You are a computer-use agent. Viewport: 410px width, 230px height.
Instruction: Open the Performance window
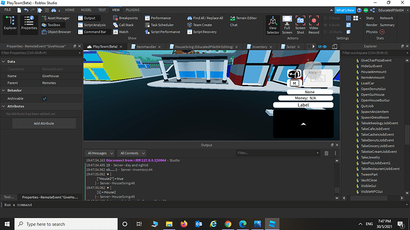tap(157, 18)
